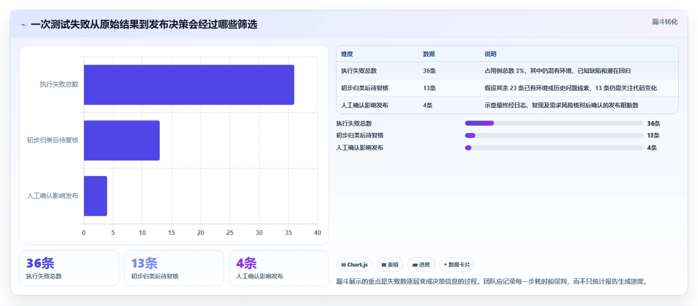
Task: Click the 漏斗转化 label in header
Action: click(665, 22)
